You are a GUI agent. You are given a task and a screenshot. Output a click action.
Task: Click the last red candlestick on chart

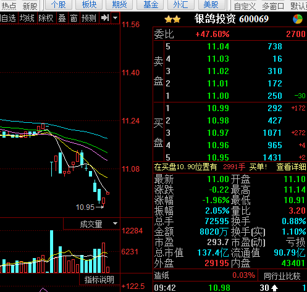tap(107, 193)
